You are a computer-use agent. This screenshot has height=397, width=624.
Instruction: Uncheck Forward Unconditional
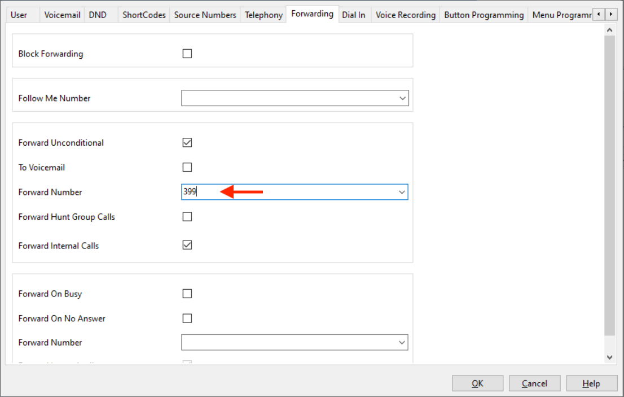tap(187, 143)
